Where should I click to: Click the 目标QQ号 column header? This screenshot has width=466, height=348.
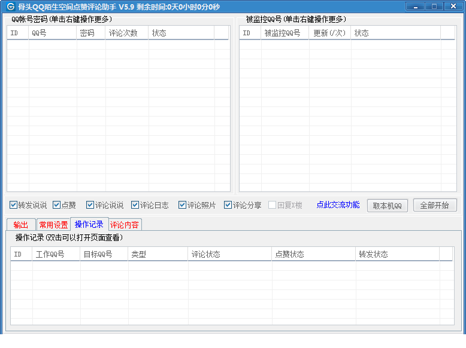click(104, 254)
